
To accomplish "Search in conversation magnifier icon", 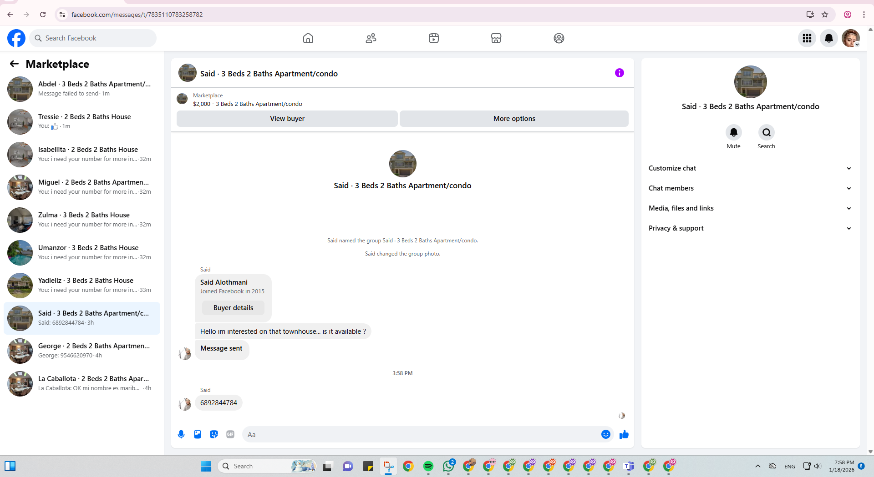I will [x=767, y=132].
